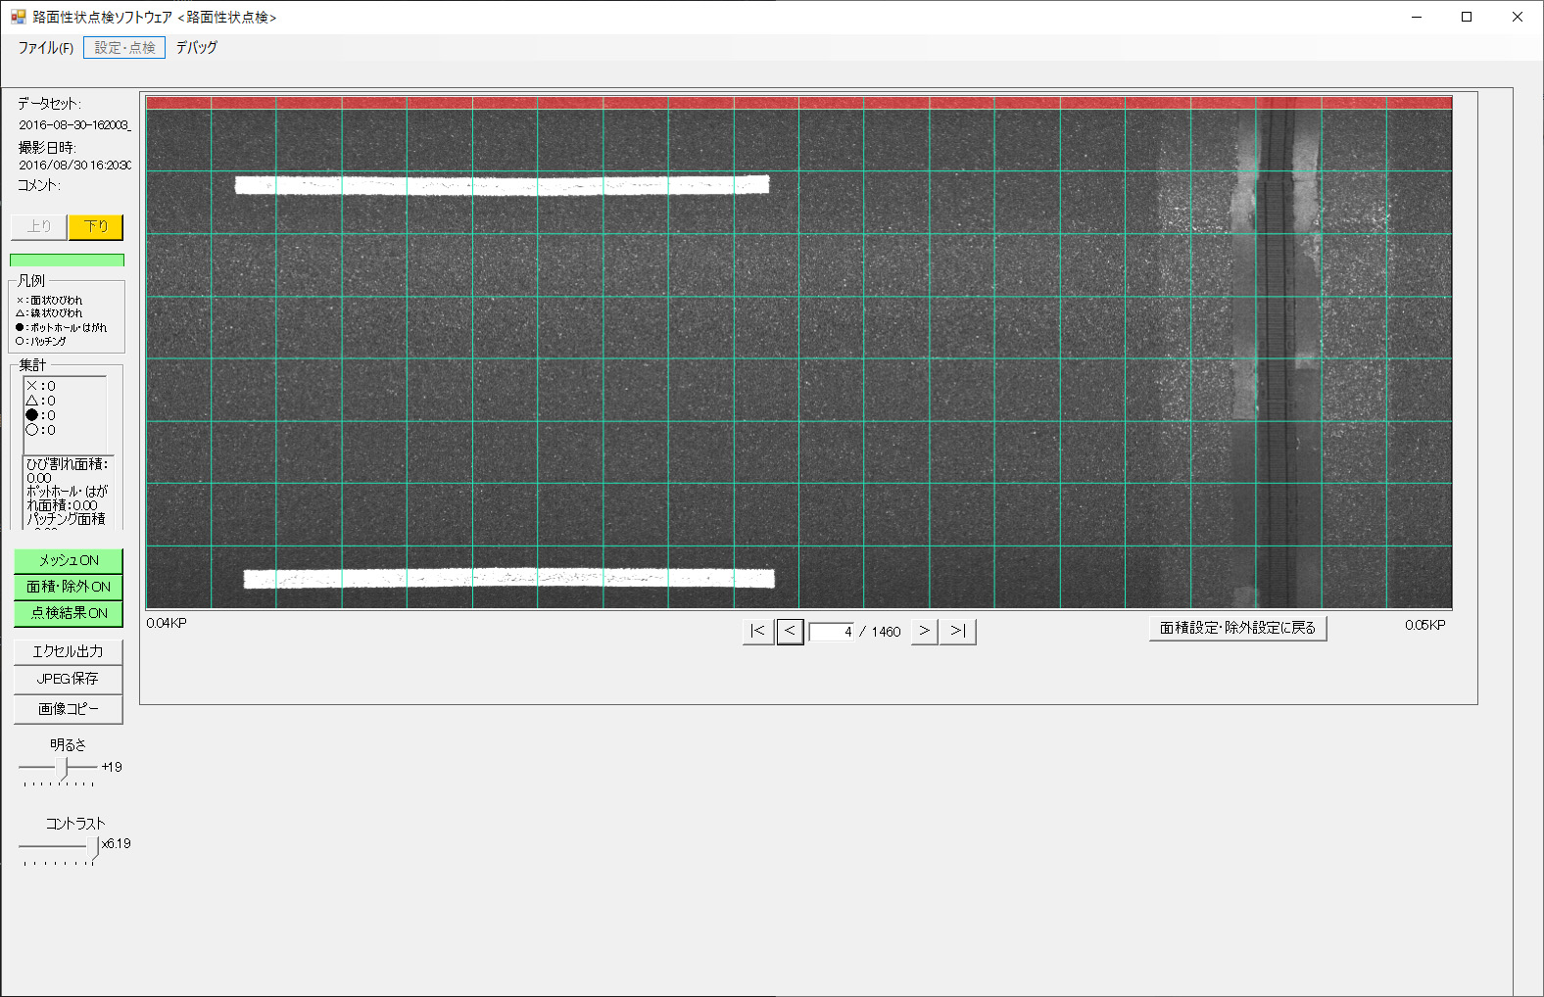Click the エクセル出力 button
The image size is (1544, 997).
[x=69, y=651]
